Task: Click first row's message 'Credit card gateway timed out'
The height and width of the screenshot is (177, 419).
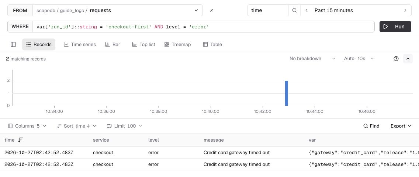Action: pos(236,153)
